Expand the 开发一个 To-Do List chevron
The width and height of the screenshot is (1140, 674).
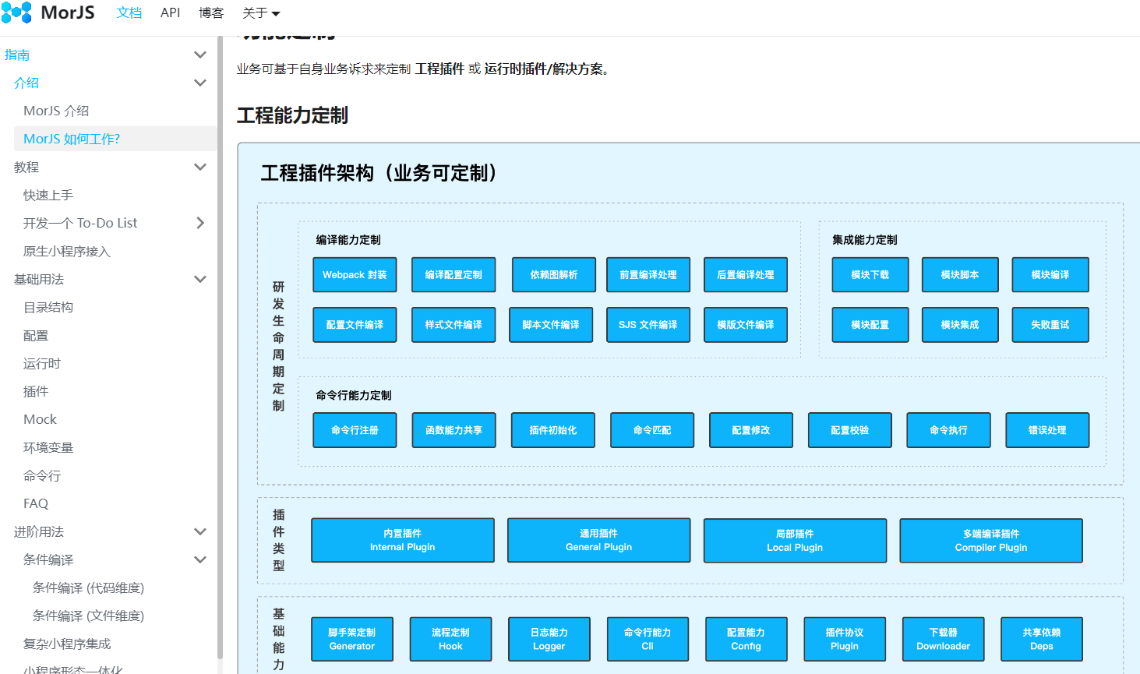click(x=200, y=223)
